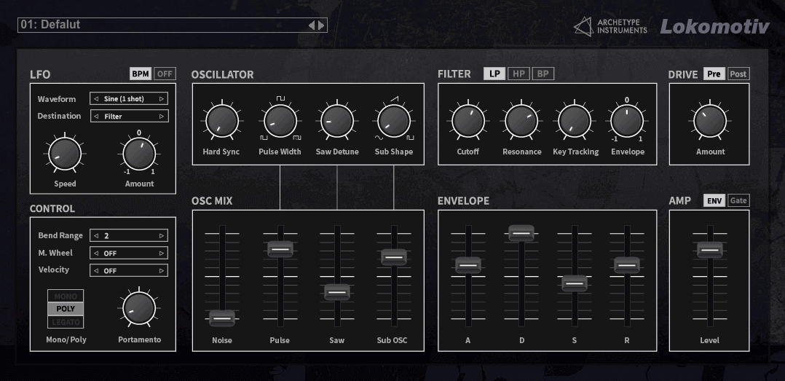This screenshot has width=785, height=381.
Task: Open the Destination selector showing Filter
Action: click(129, 116)
